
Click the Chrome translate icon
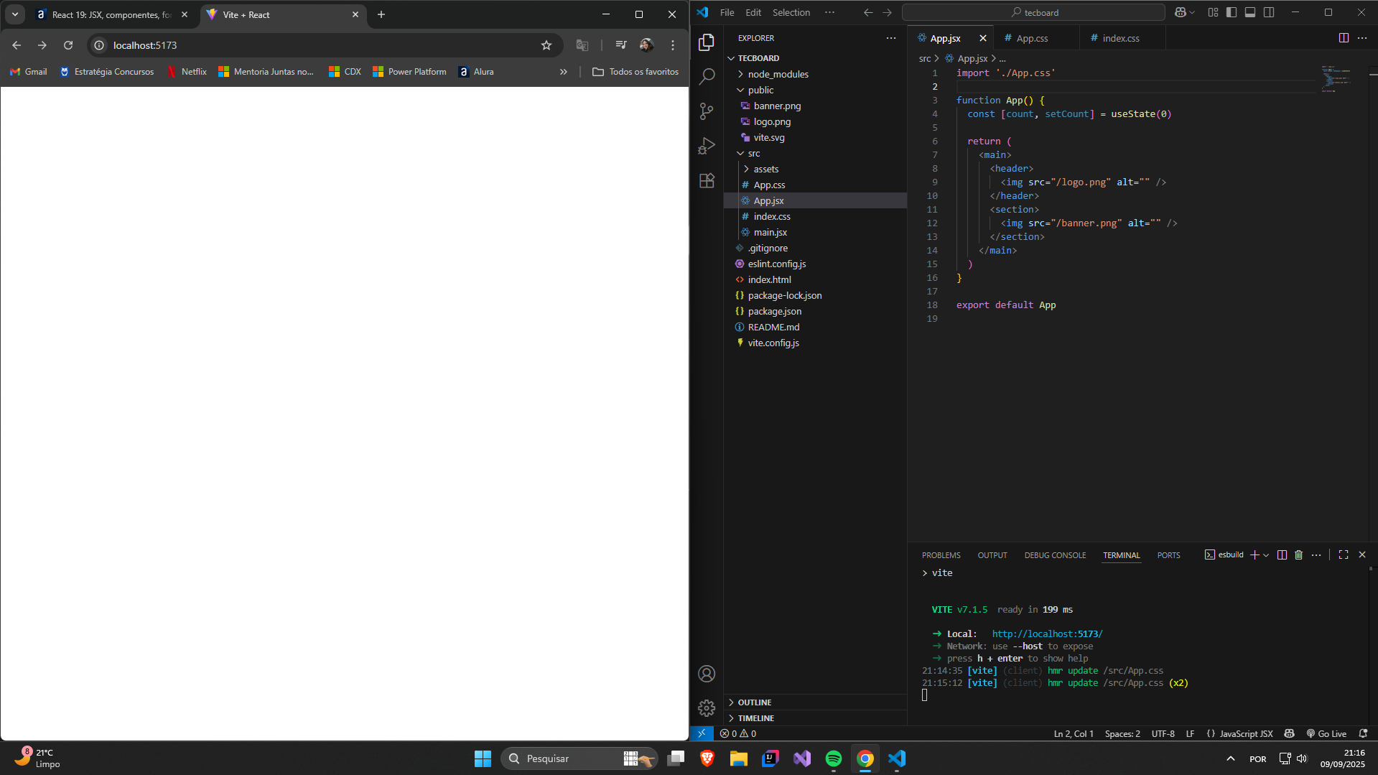(x=582, y=45)
